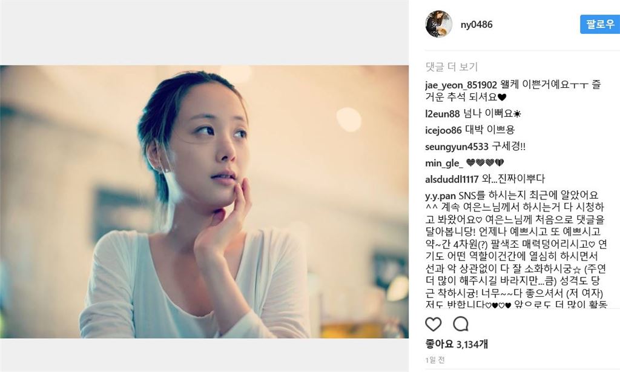
Task: Visit l2eun88's profile
Action: (443, 114)
